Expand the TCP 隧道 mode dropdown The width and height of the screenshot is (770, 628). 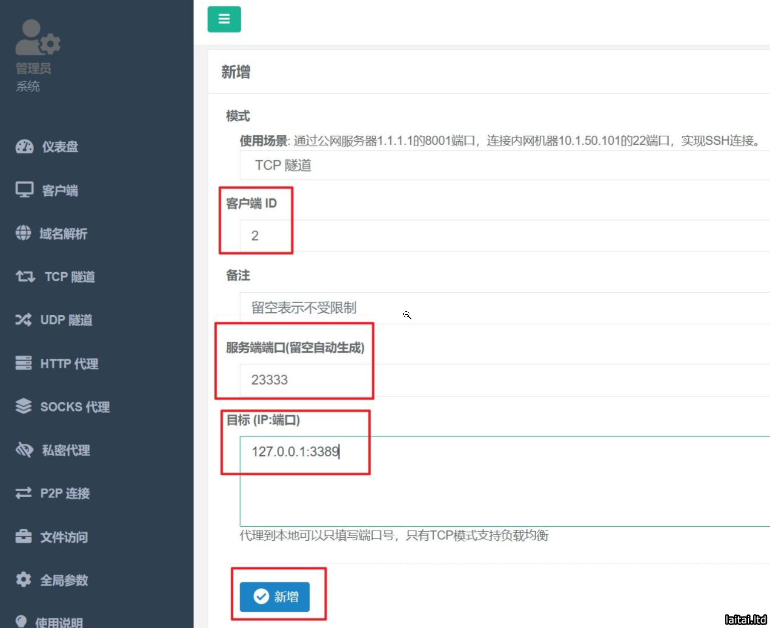tap(502, 165)
